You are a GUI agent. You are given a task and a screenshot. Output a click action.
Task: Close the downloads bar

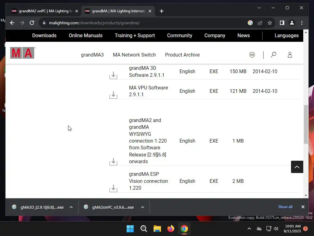coord(303,207)
